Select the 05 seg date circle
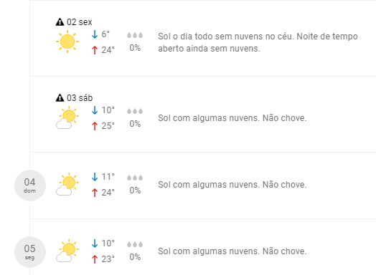 click(x=30, y=252)
